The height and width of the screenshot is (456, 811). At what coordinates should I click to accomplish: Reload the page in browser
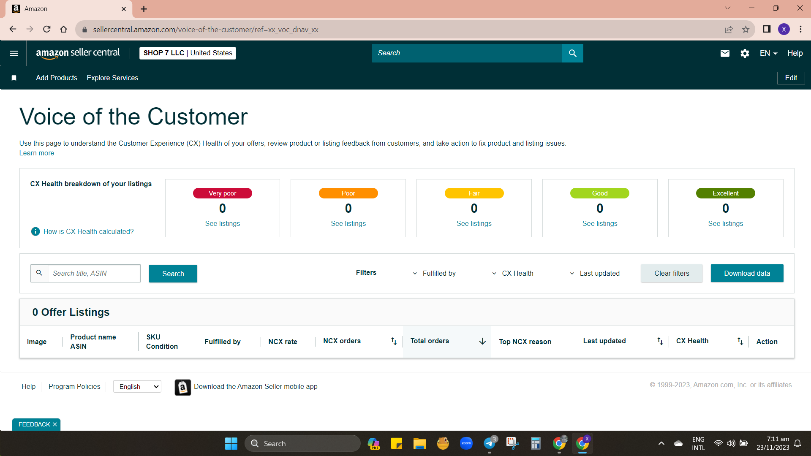coord(47,29)
